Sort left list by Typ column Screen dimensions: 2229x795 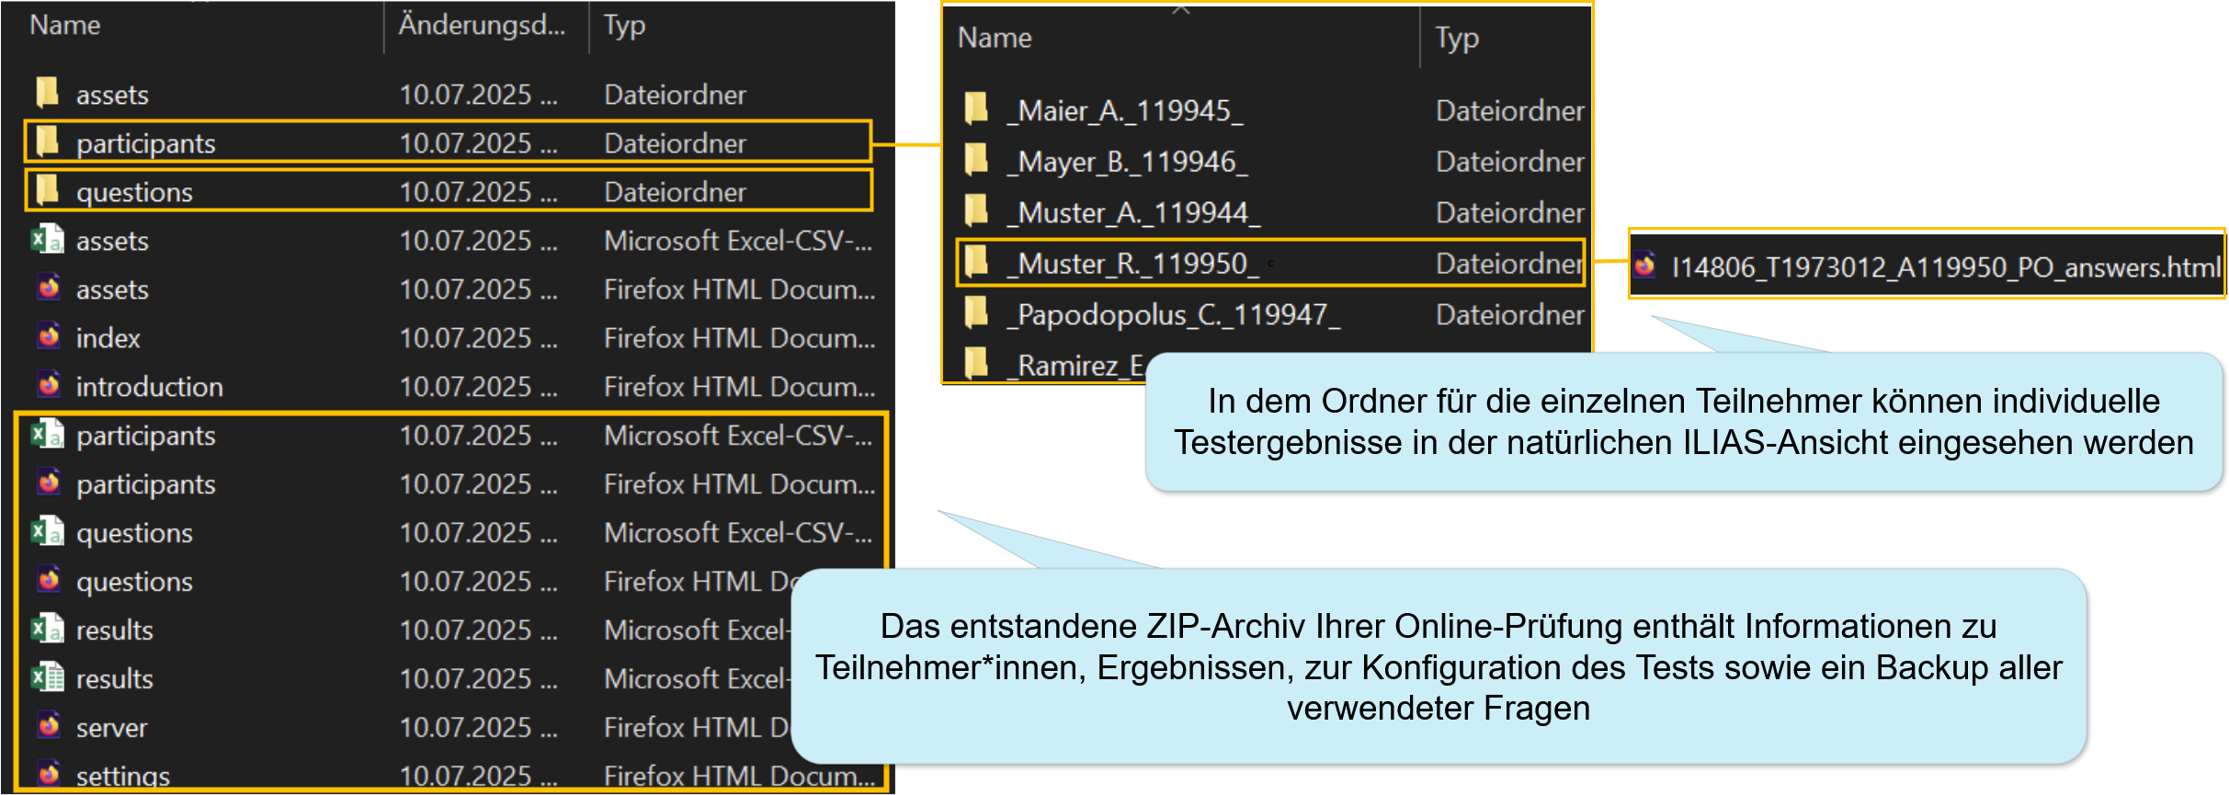click(624, 26)
